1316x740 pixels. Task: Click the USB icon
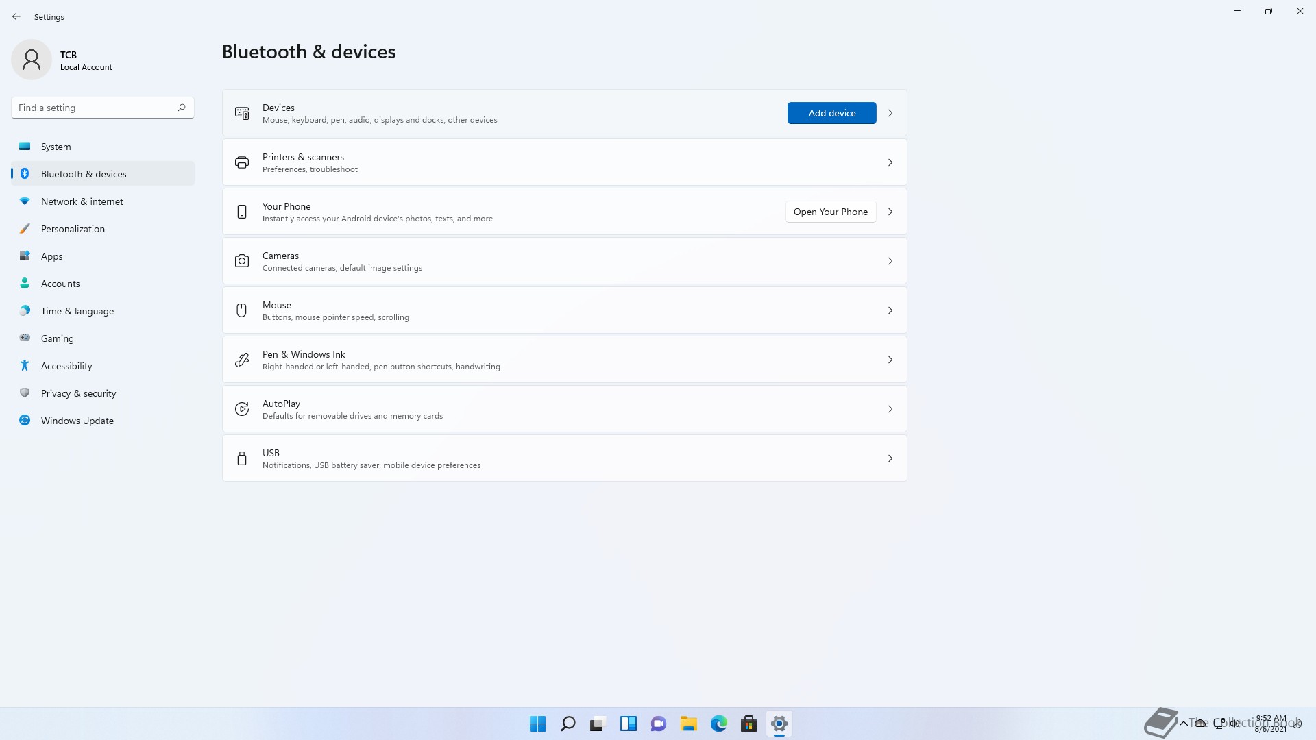click(242, 458)
